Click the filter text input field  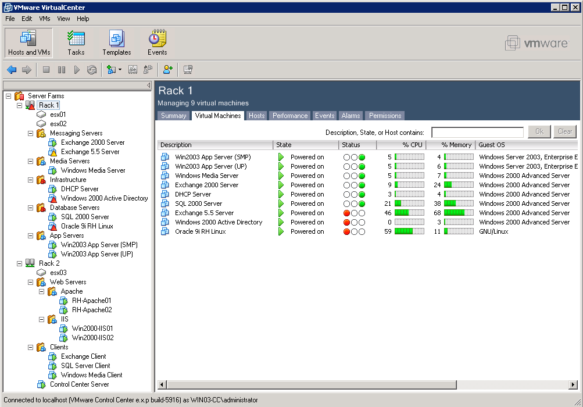477,132
